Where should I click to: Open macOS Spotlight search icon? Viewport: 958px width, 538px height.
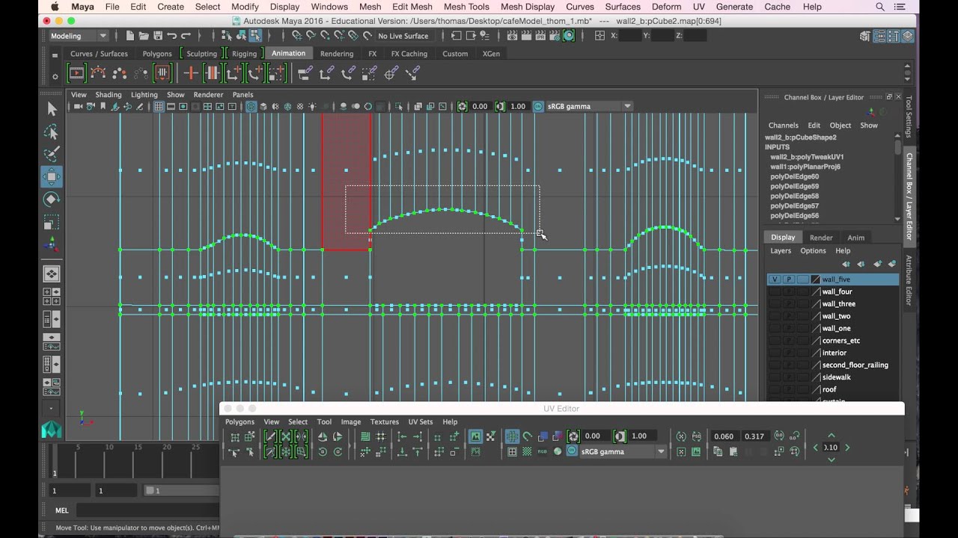coord(880,7)
